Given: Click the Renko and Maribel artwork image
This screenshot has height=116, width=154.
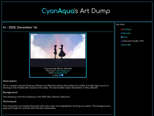Looking at the screenshot, I should [58, 50].
